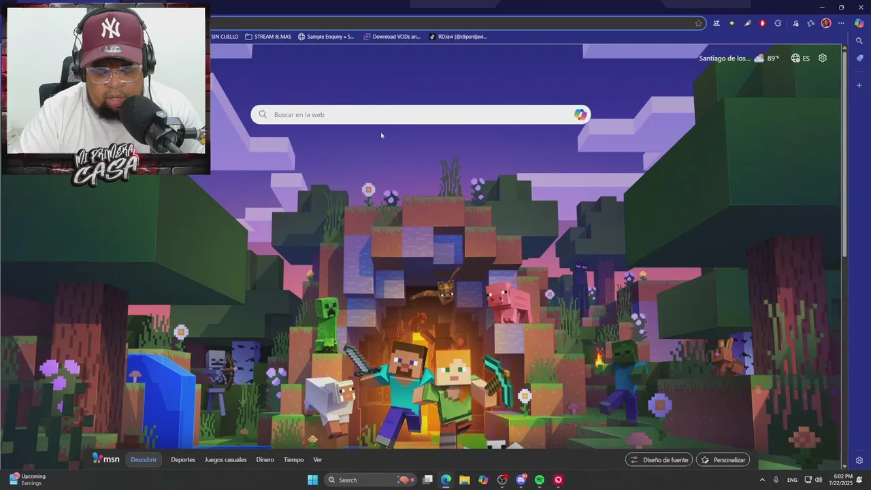Open the sidebar settings gear at bottom
871x490 pixels.
coord(859,461)
